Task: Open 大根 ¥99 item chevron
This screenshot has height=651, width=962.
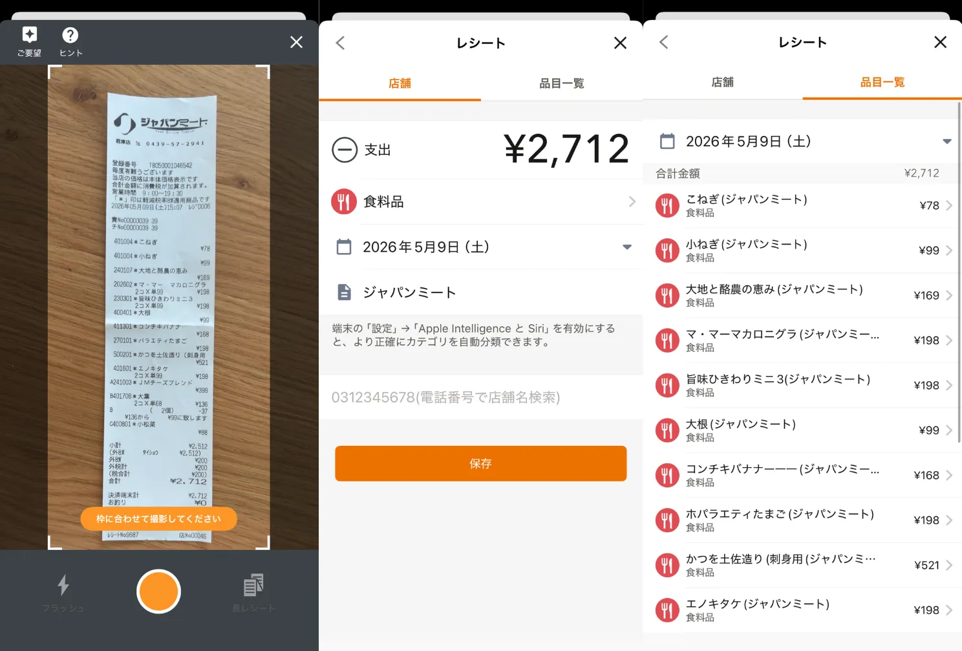Action: click(x=948, y=430)
